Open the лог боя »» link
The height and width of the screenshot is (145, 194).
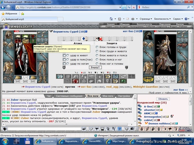point(180,90)
